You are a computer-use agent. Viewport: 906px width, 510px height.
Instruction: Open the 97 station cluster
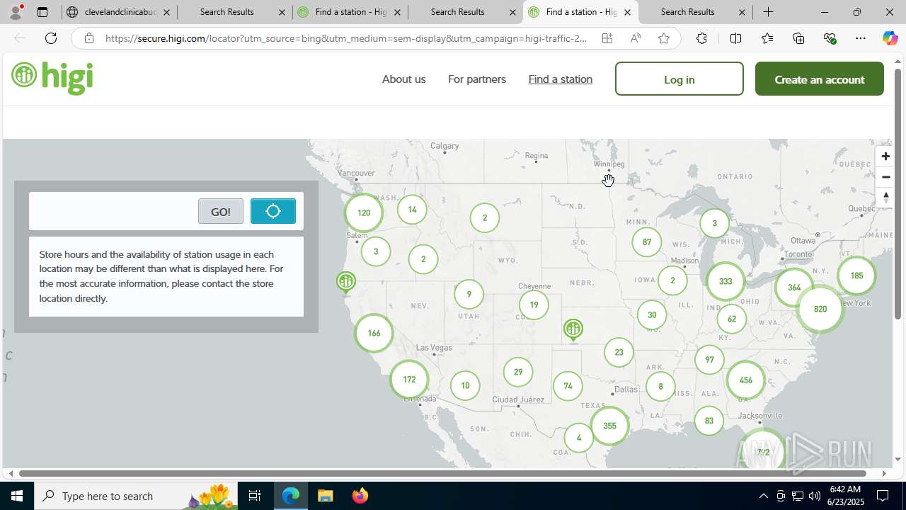pos(709,360)
